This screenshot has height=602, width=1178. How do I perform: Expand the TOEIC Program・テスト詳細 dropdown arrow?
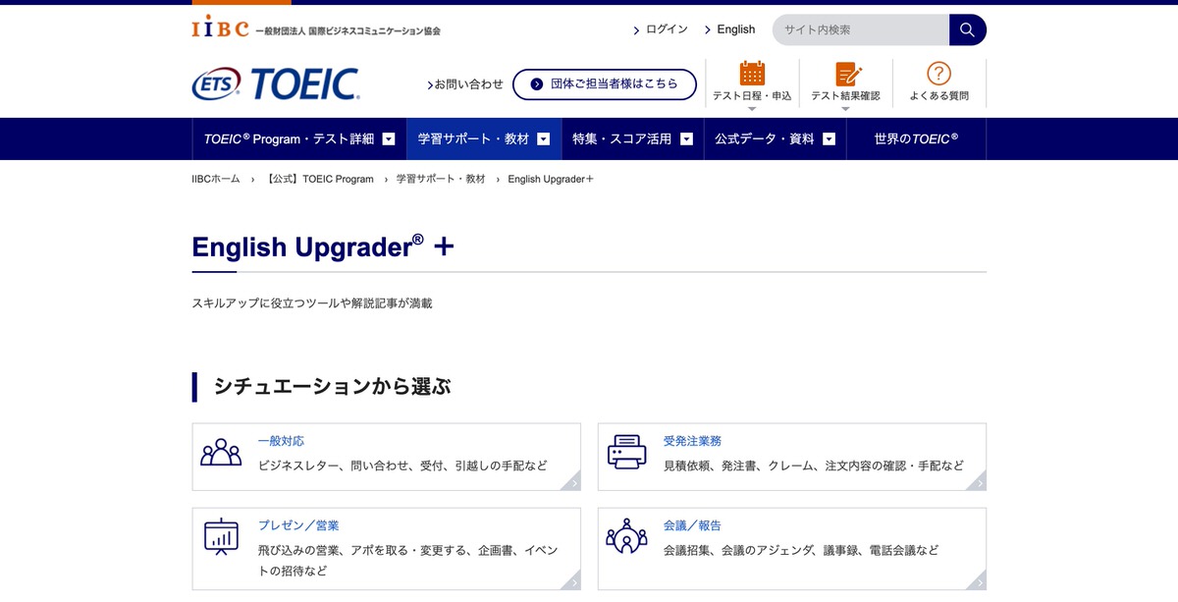(x=389, y=138)
